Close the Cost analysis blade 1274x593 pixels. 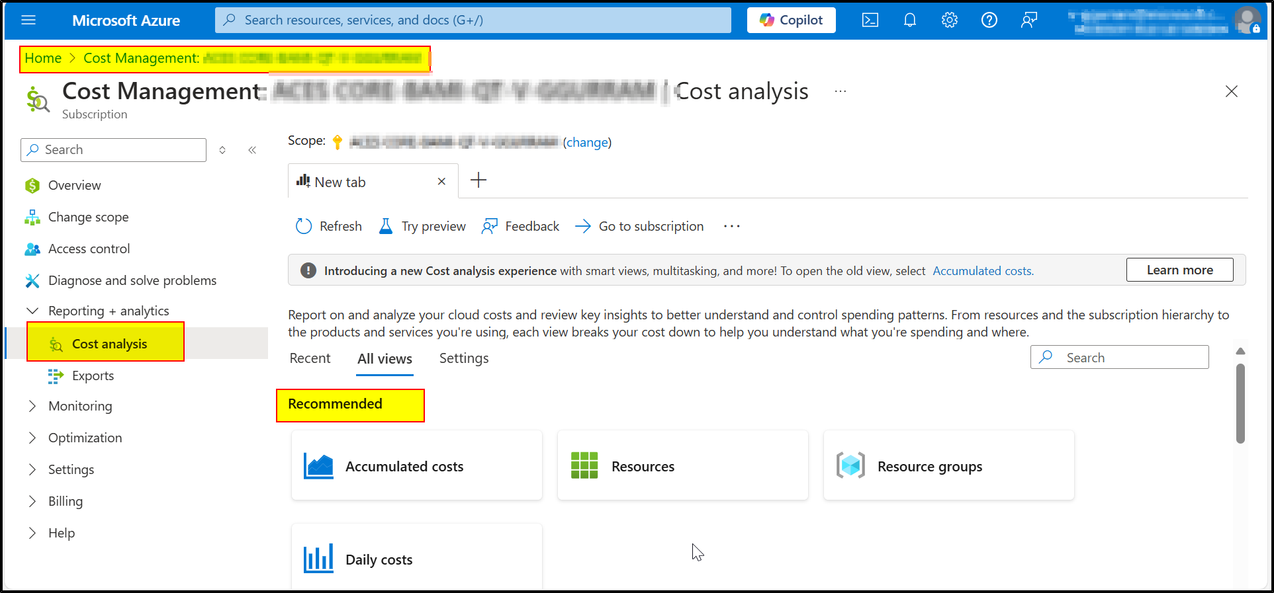[x=1232, y=91]
